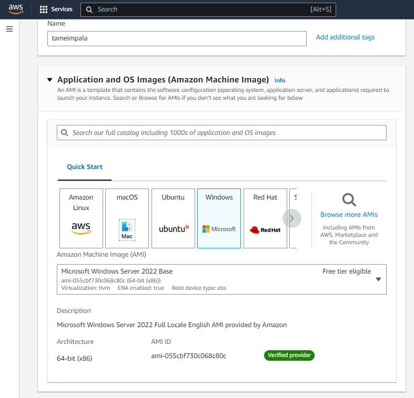The image size is (414, 398).
Task: Click the Verified provider badge
Action: click(289, 355)
